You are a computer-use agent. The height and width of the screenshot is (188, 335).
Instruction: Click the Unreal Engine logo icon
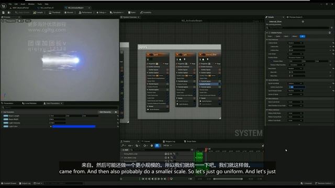(x=4, y=6)
